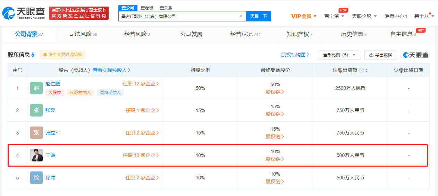
Task: Click 任职 2 家企业 for 徐伟
Action: [x=142, y=178]
